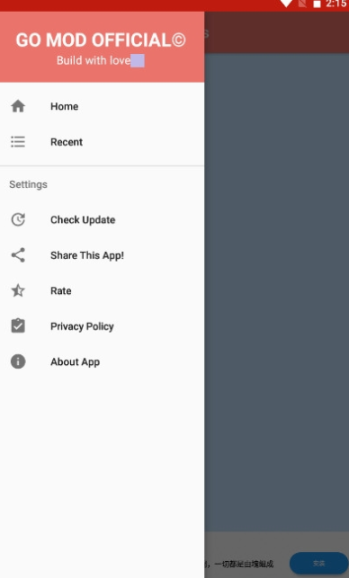This screenshot has height=578, width=349.
Task: Choose Share This App! option
Action: [x=102, y=255]
